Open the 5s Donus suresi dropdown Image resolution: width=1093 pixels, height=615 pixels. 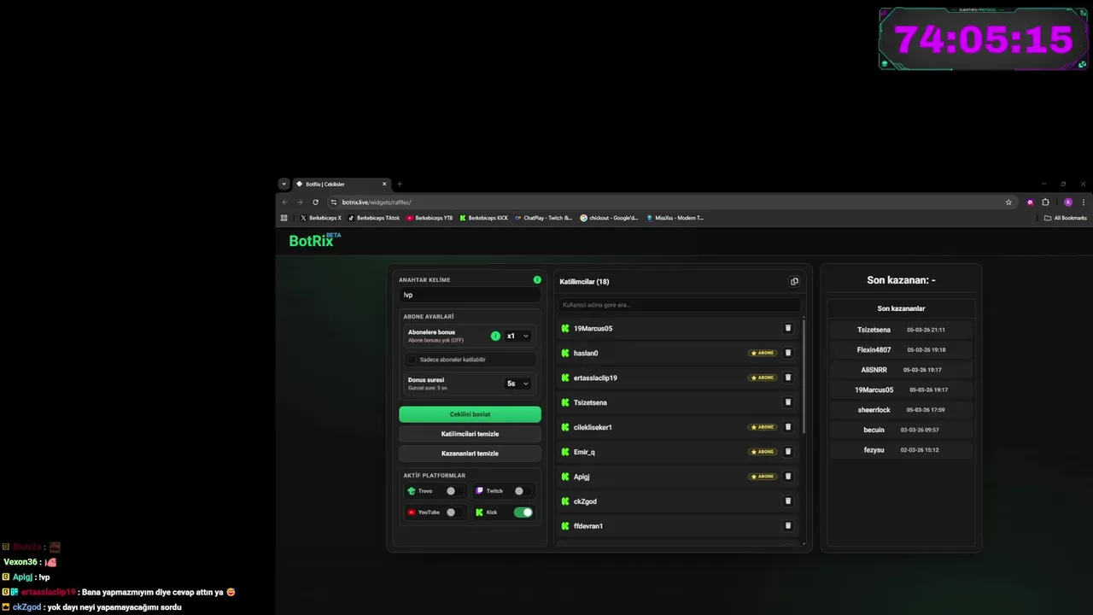(517, 384)
